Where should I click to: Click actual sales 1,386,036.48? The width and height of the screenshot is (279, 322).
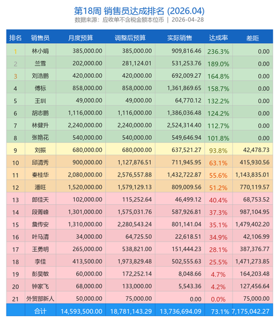[184, 113]
